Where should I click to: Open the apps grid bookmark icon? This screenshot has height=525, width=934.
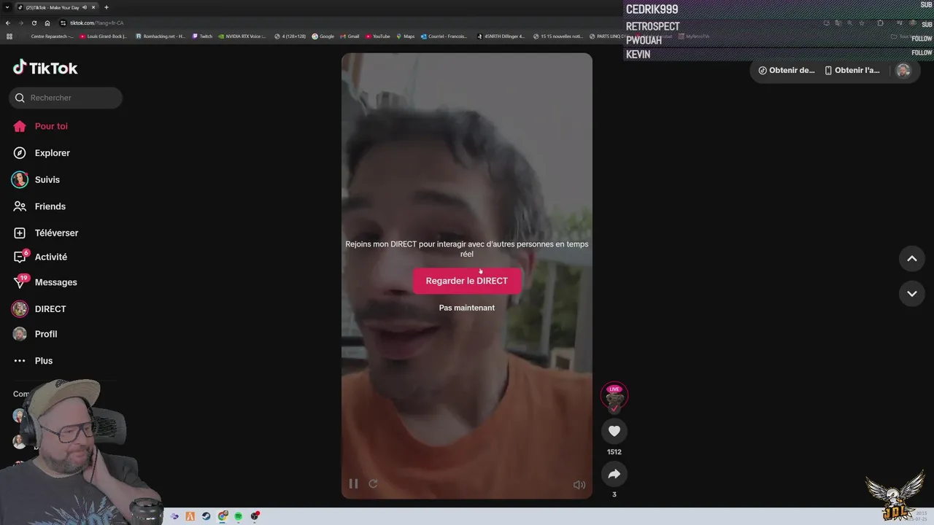click(x=9, y=36)
